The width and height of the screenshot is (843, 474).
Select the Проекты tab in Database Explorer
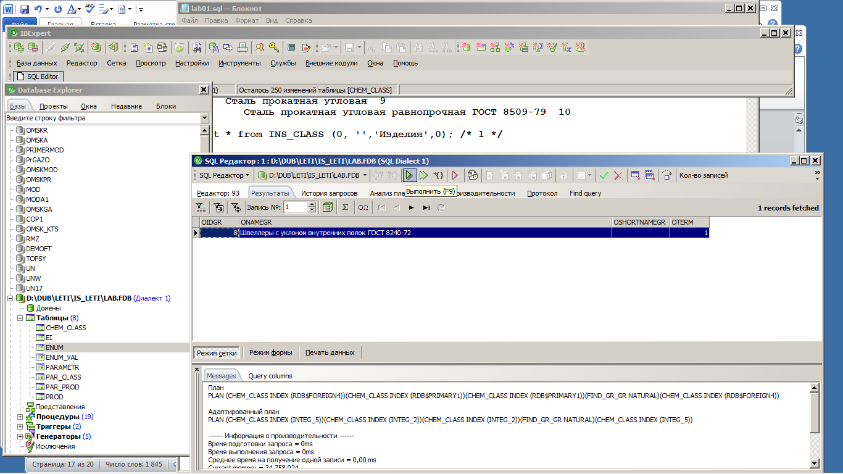tap(53, 106)
